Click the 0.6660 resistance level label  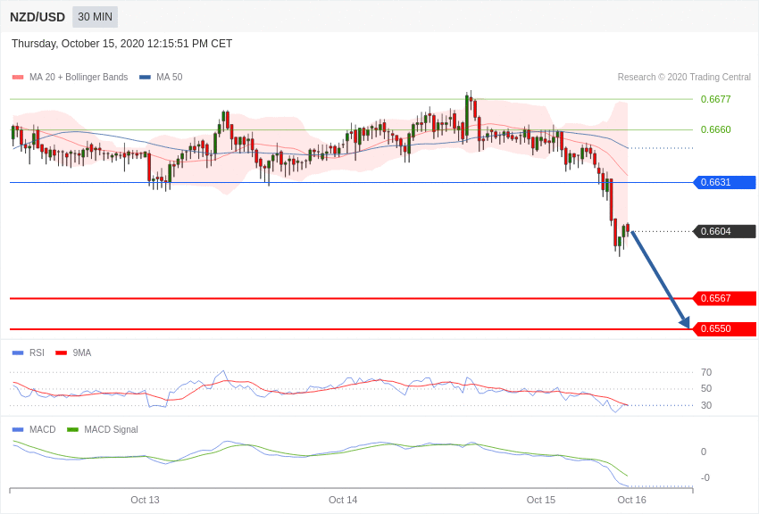[715, 129]
